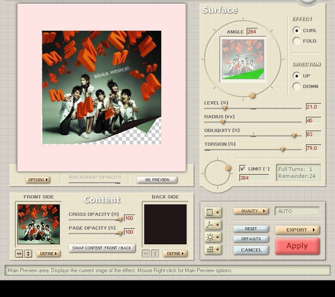Toggle the lighting sun icon button

213,237
